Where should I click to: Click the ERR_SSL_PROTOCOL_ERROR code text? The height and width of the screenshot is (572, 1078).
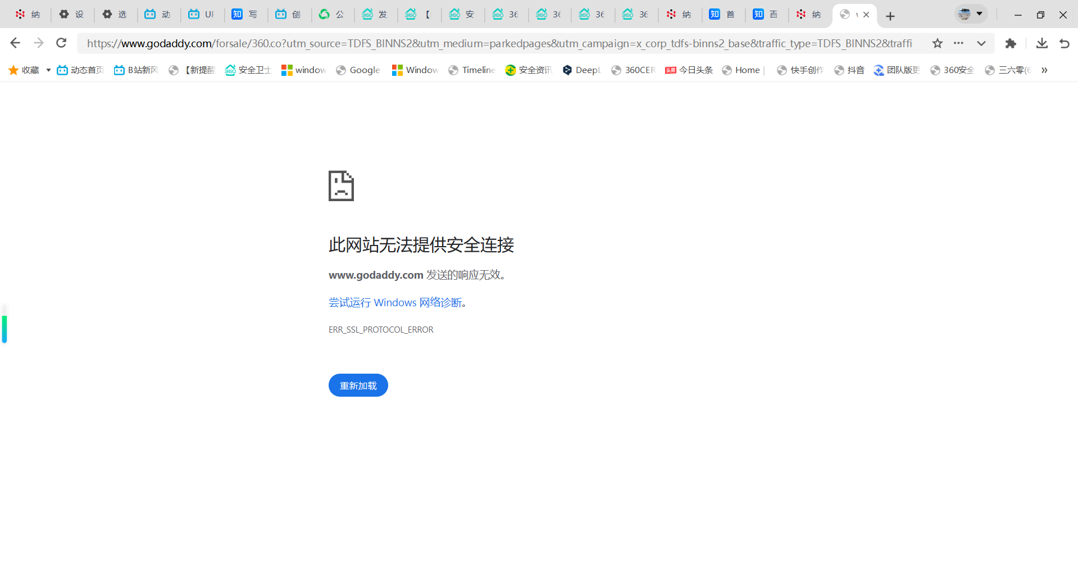[x=381, y=330]
